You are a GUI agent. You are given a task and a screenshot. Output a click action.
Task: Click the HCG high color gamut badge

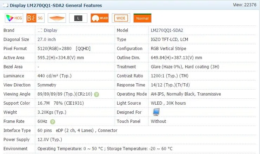click(x=14, y=18)
